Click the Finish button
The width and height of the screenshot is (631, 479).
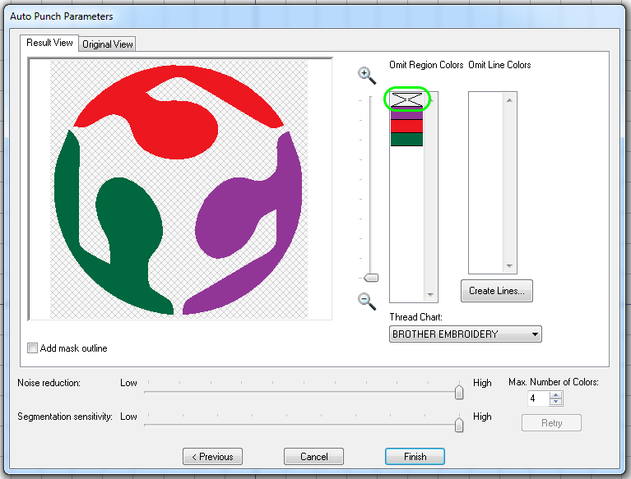click(x=415, y=457)
